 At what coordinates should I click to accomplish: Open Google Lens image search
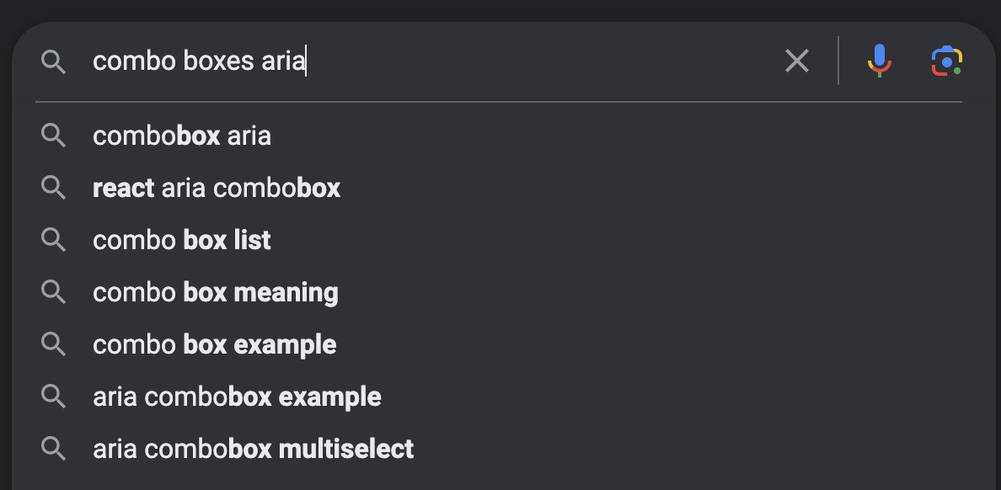point(947,60)
